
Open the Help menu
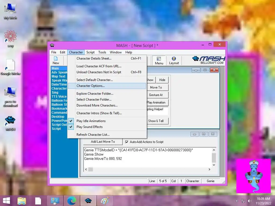pos(129,52)
